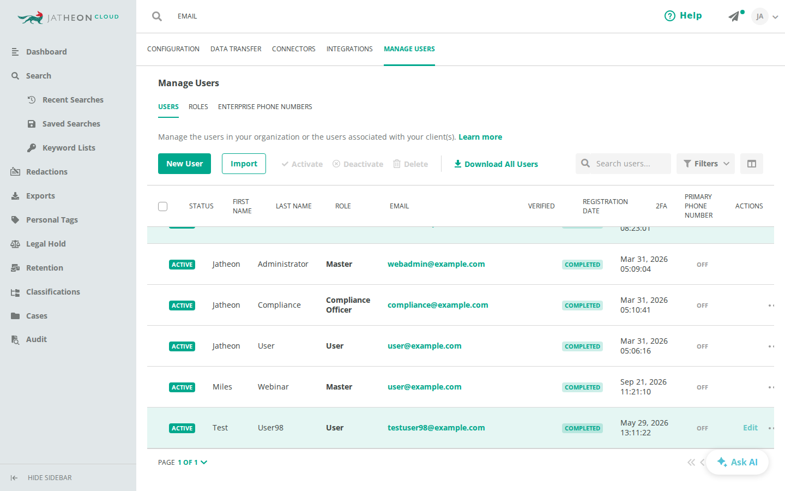The image size is (785, 491).
Task: Open Legal Hold in sidebar
Action: 46,244
